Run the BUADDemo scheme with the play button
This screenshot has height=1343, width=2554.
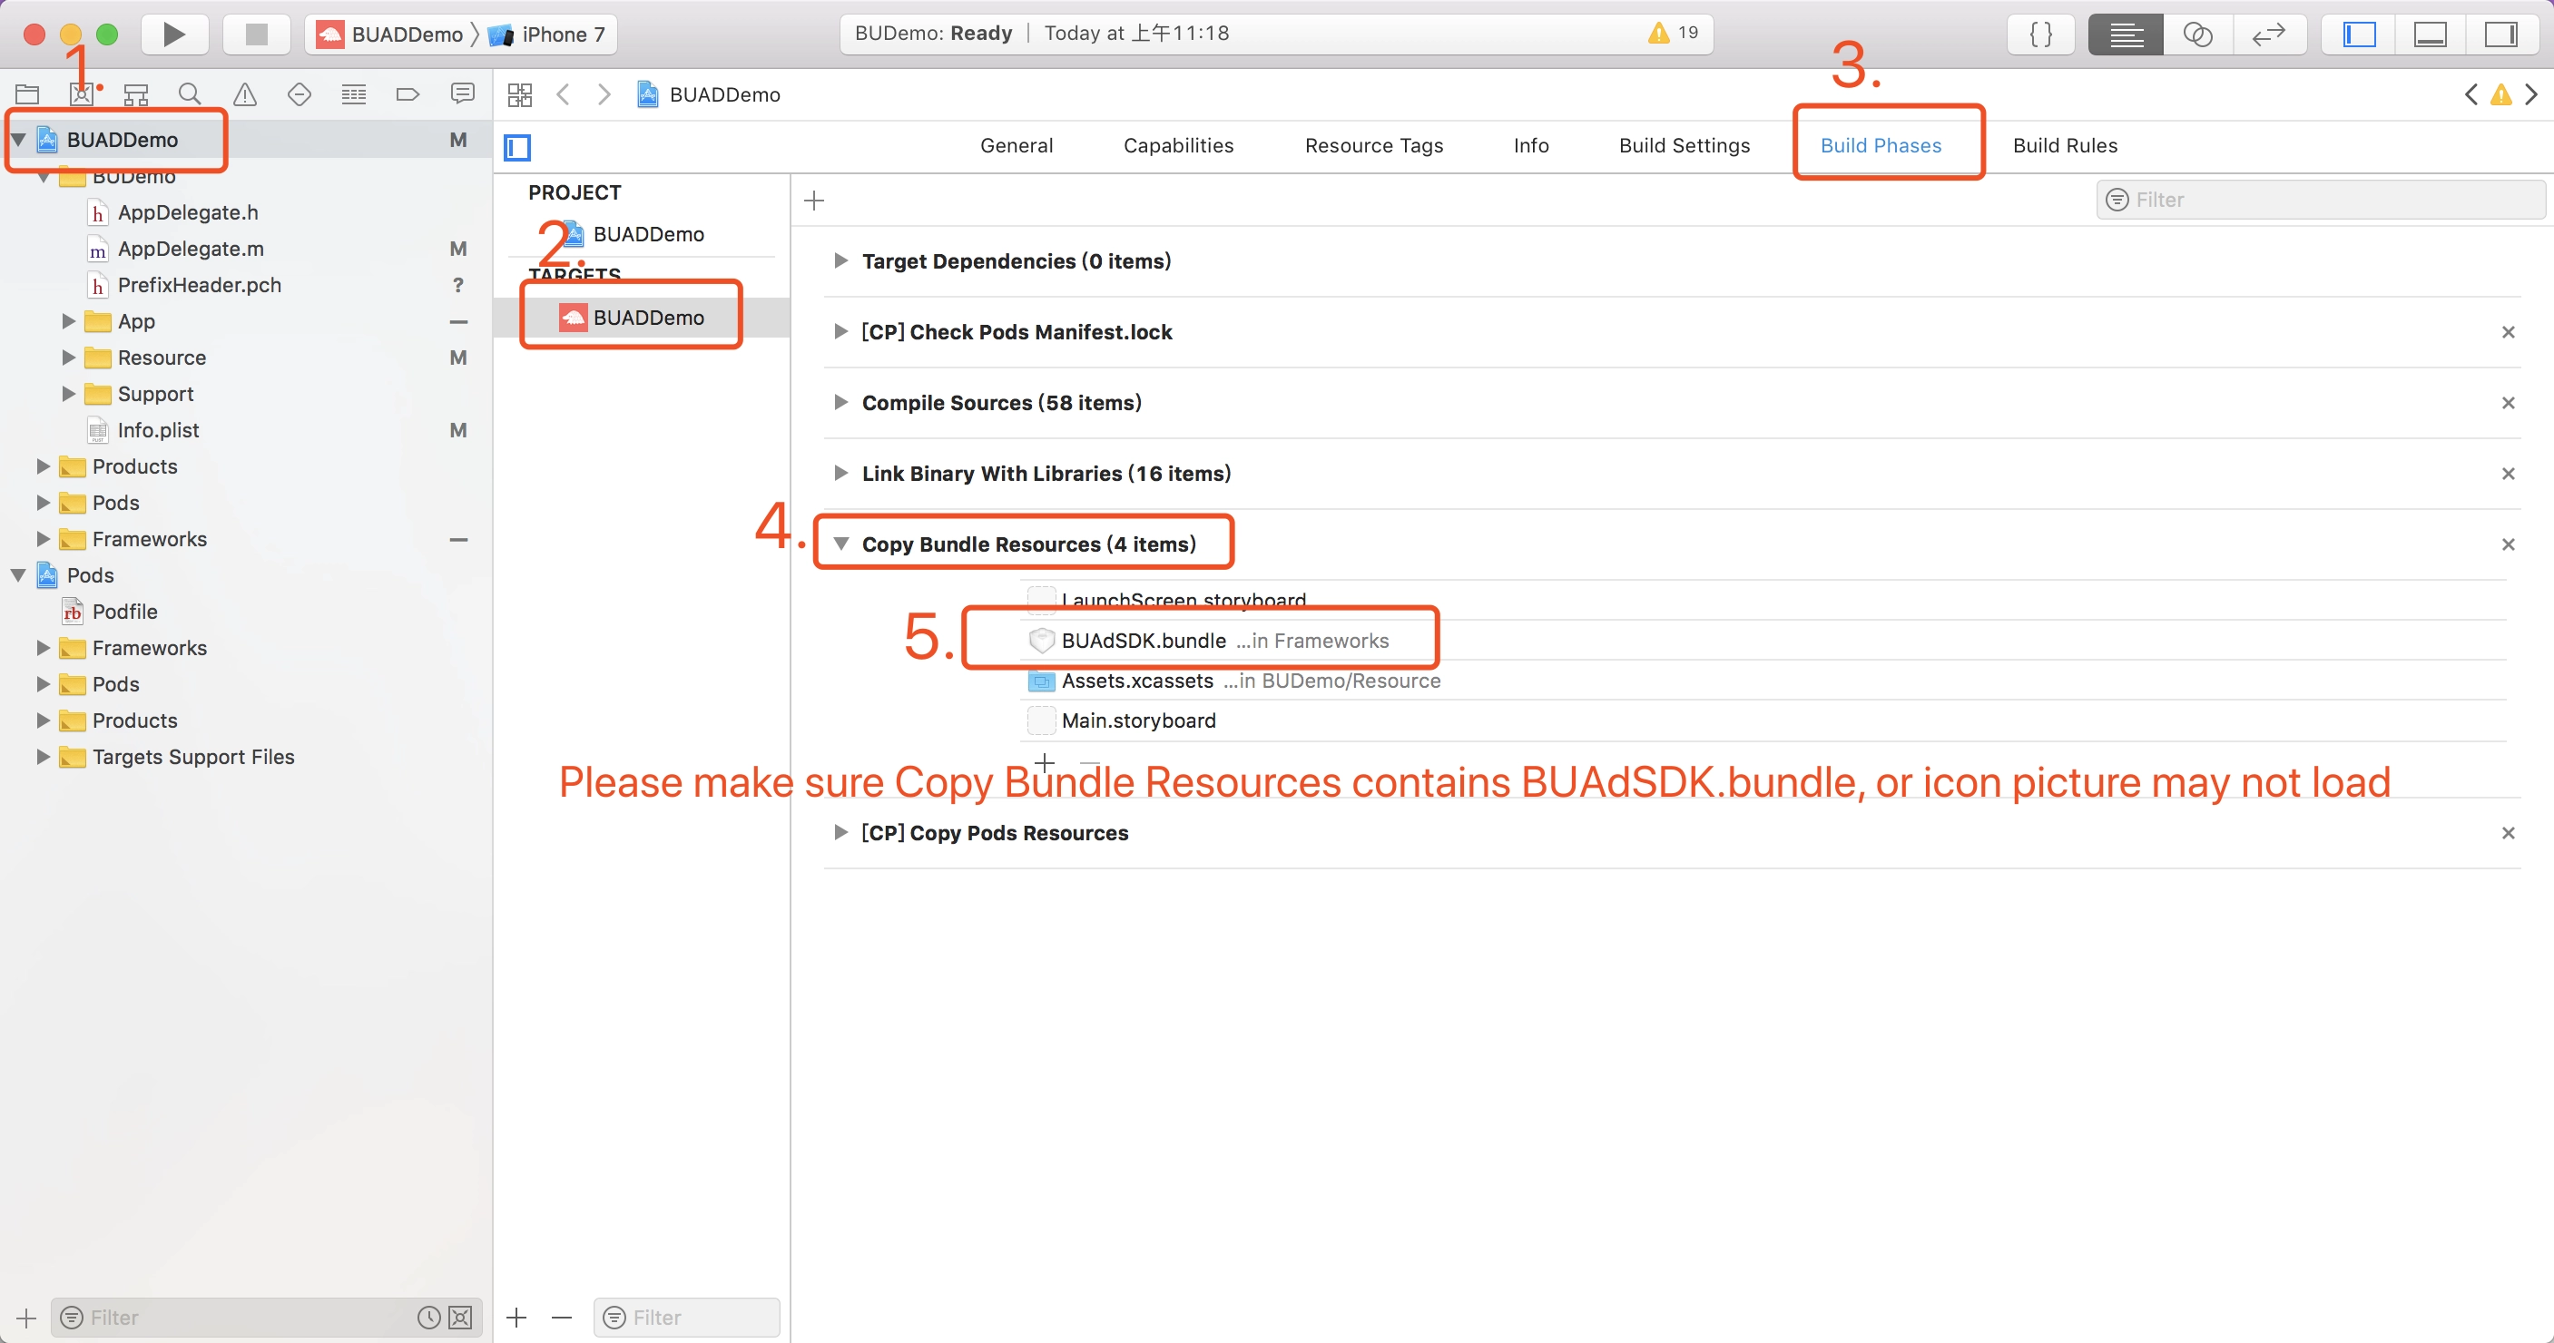point(173,34)
